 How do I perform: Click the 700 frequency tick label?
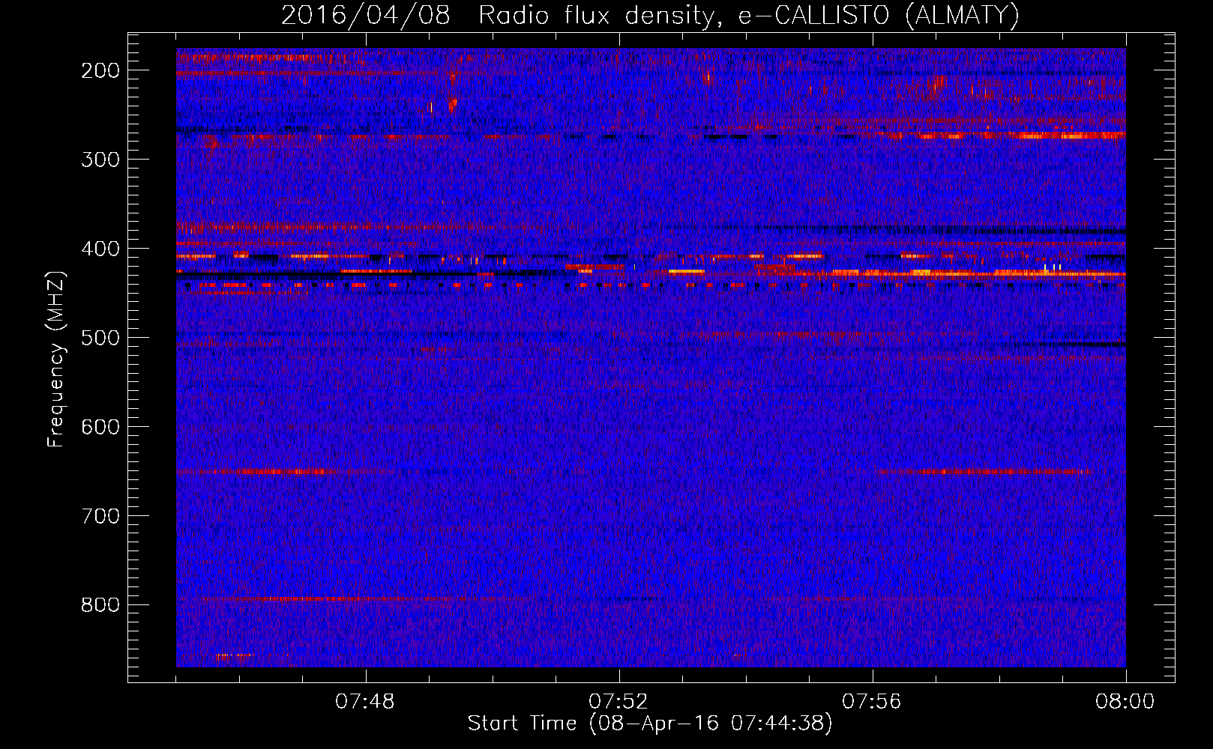(100, 516)
